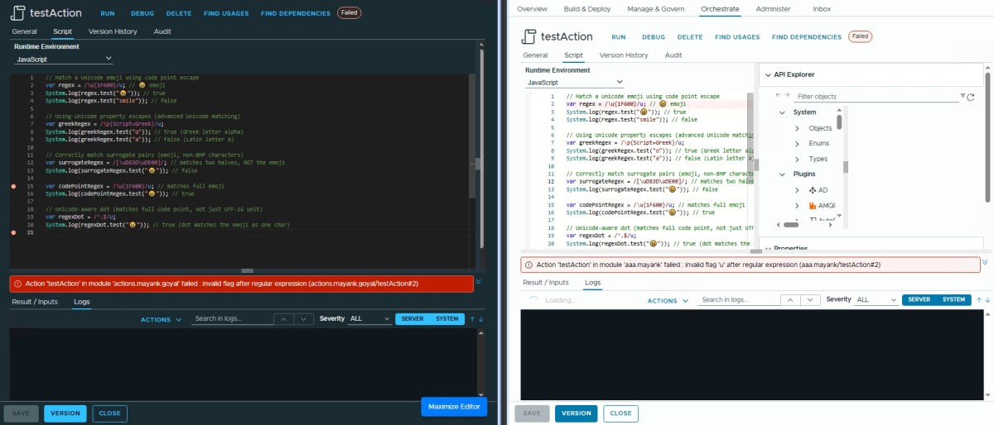Image resolution: width=994 pixels, height=425 pixels.
Task: Open ACTIONS dropdown in light window logs
Action: click(667, 301)
